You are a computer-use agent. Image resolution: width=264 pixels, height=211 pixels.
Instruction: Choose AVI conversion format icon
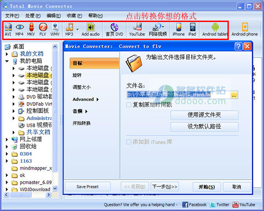[x=8, y=29]
